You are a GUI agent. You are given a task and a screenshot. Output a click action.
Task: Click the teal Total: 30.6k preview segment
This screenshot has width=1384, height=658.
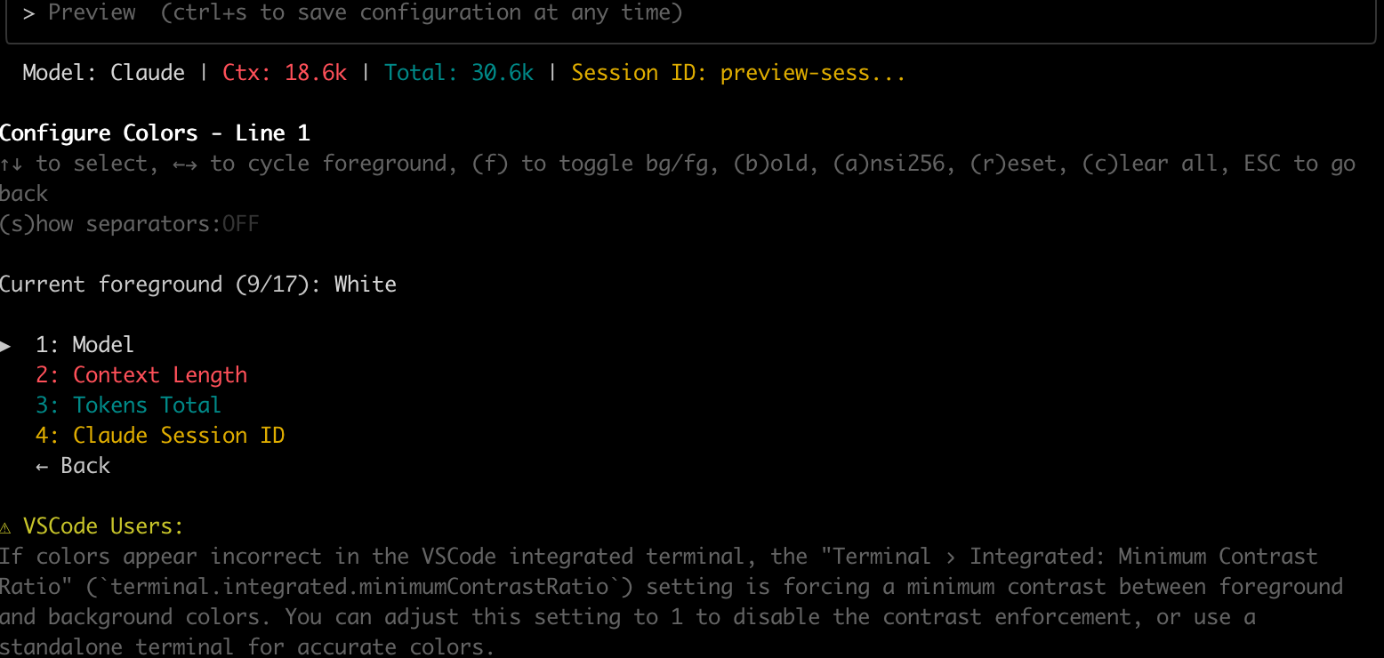(459, 73)
